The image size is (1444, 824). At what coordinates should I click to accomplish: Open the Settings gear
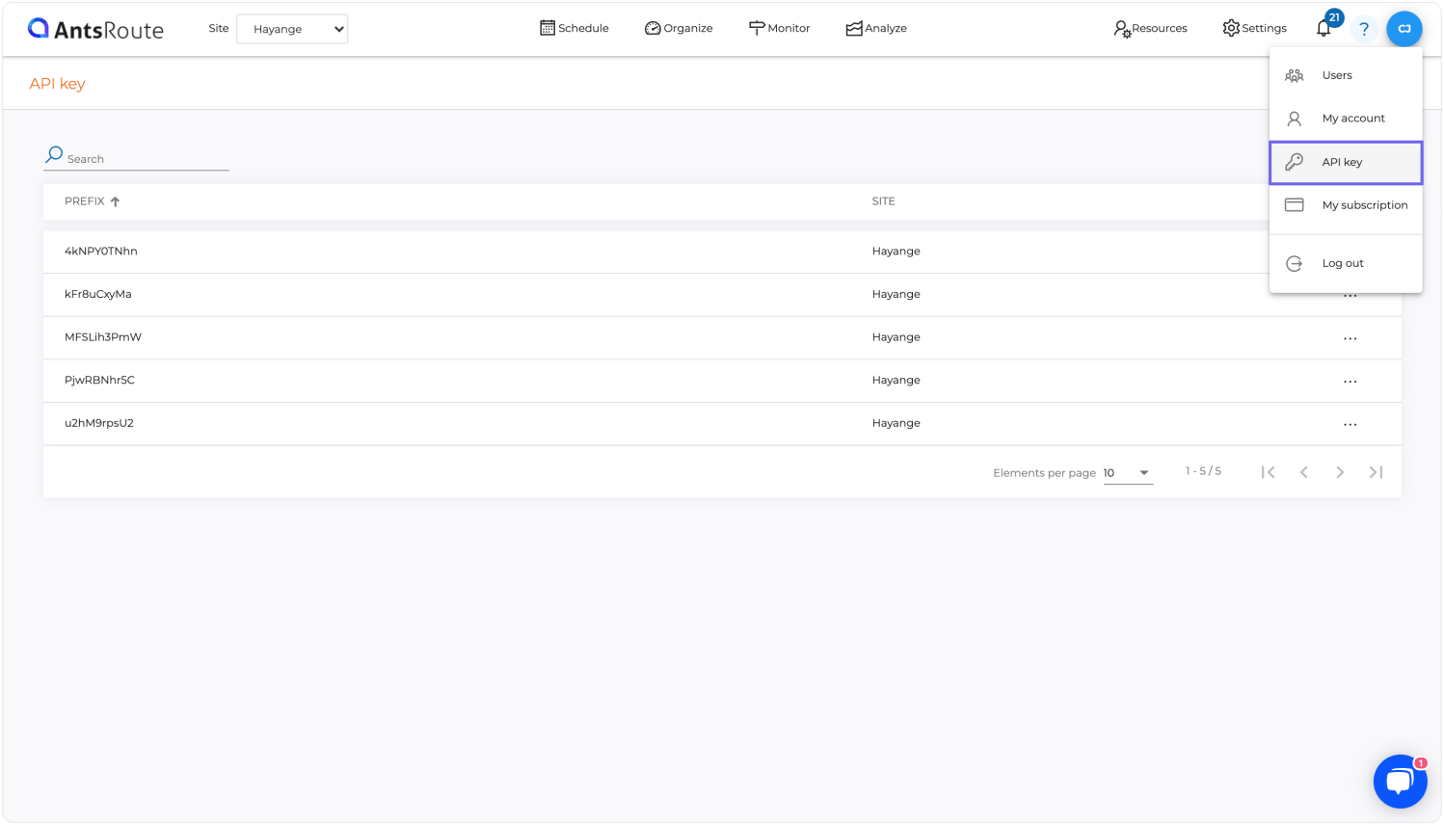(1254, 28)
